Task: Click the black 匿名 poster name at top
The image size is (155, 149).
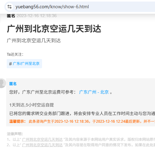Action: (x=11, y=16)
